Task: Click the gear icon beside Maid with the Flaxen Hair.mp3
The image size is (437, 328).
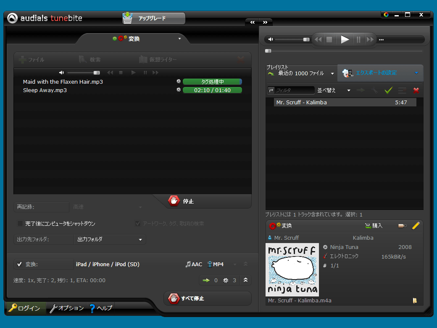Action: pyautogui.click(x=179, y=81)
